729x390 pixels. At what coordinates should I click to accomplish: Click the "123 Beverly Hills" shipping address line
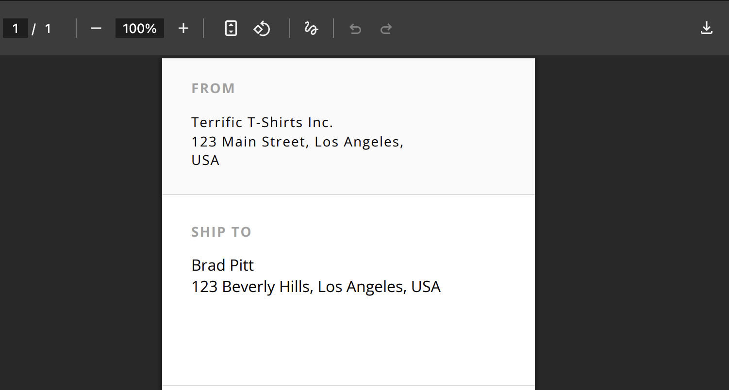point(315,287)
